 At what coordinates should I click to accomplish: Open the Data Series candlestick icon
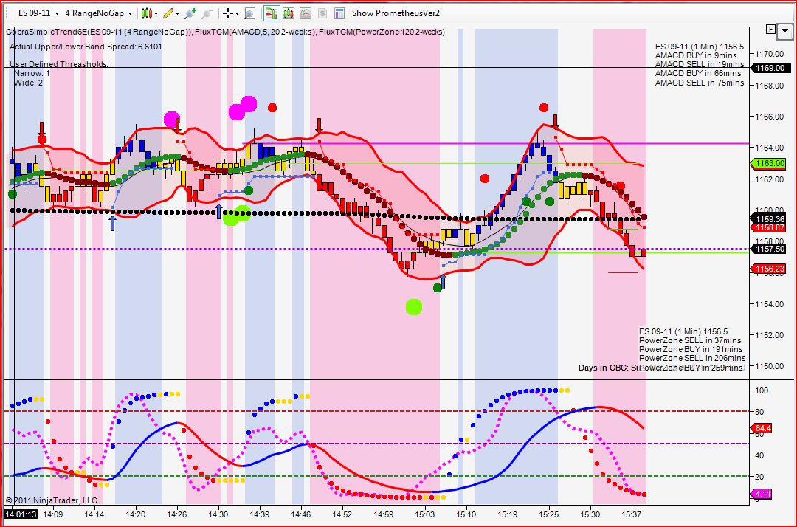click(289, 14)
